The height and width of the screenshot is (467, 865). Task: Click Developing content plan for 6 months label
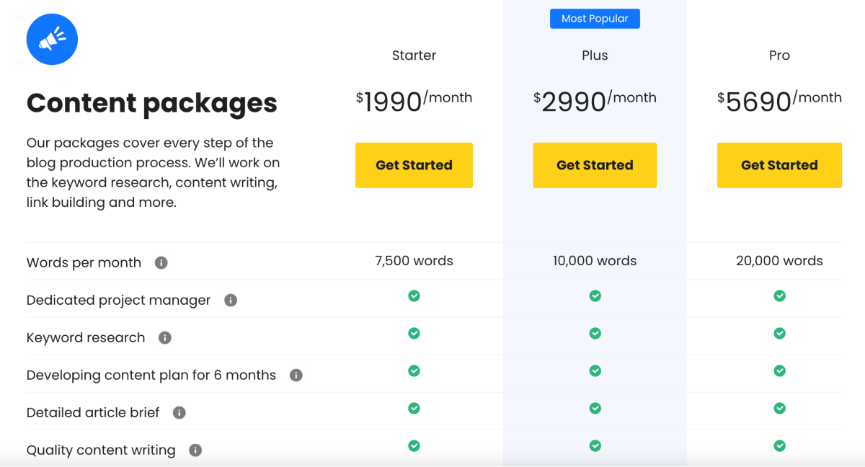tap(151, 375)
